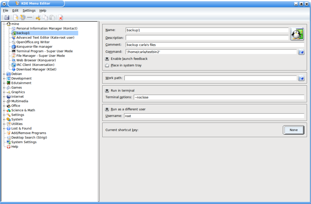This screenshot has width=311, height=204.
Task: Open the Help menu
Action: [43, 10]
